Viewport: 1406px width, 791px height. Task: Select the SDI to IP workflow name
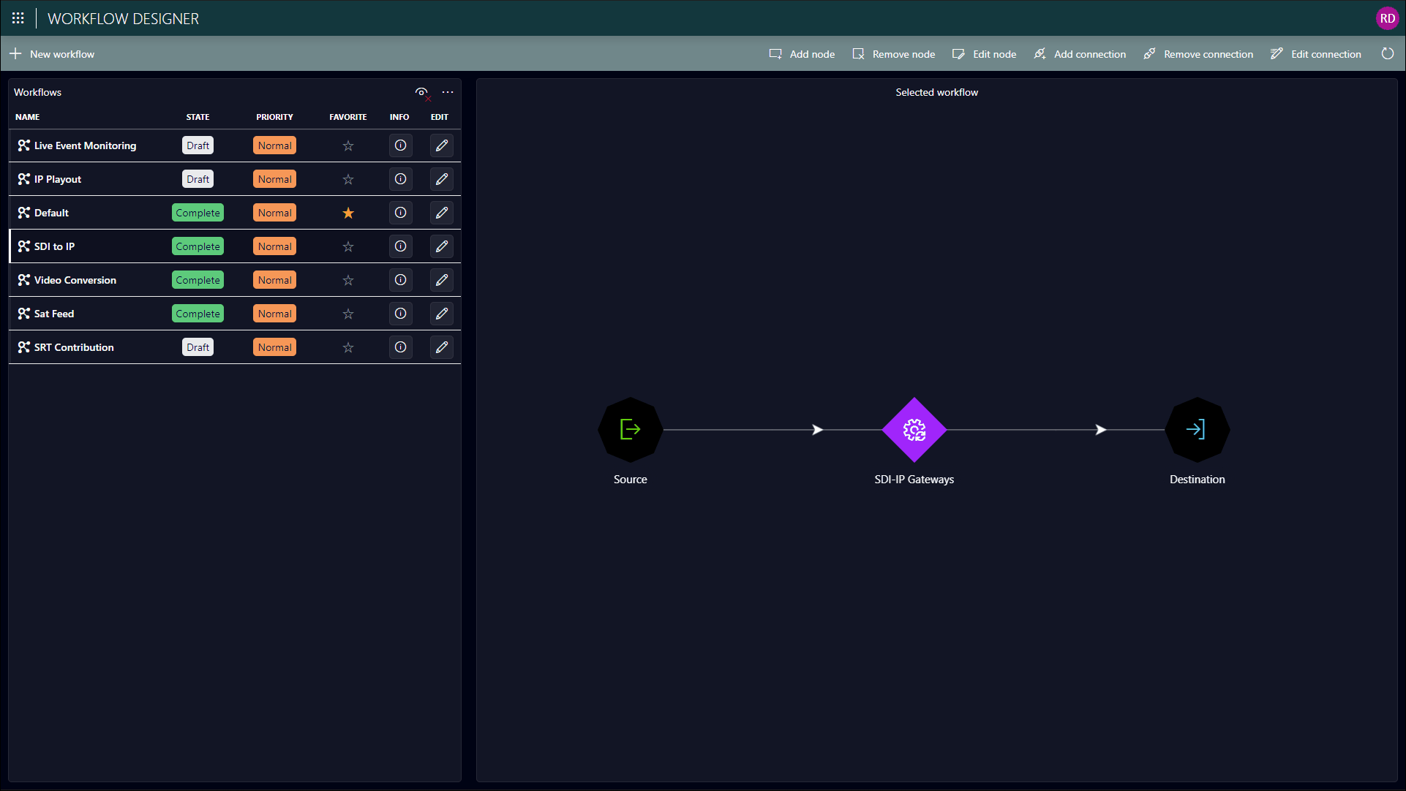[x=54, y=246]
